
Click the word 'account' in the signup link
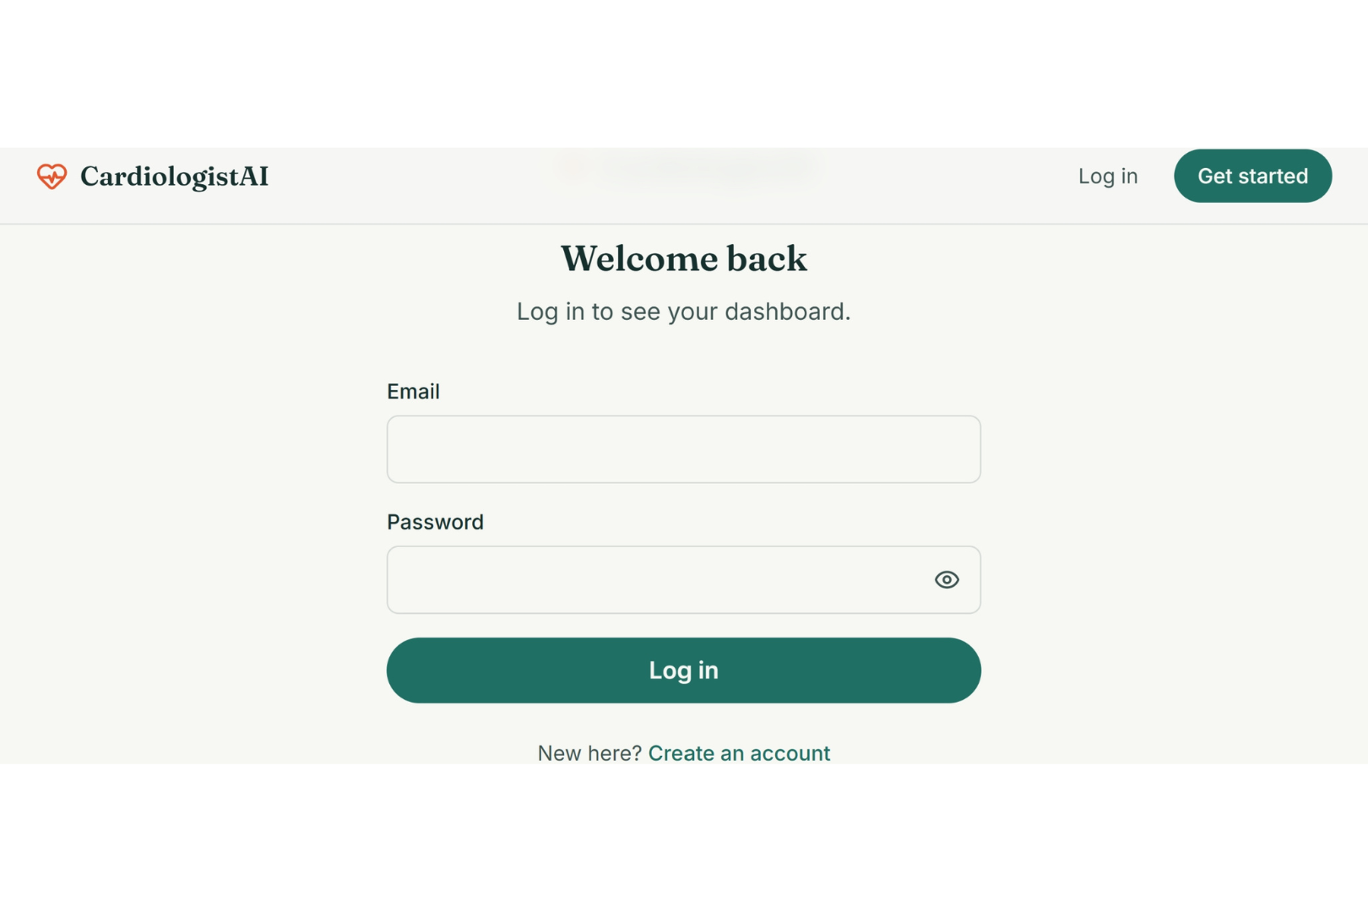coord(790,753)
